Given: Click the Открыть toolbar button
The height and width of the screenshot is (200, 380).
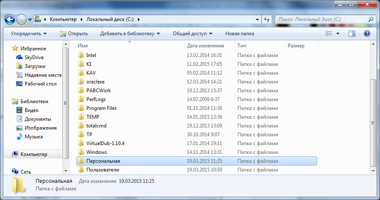Looking at the screenshot, I should [74, 34].
